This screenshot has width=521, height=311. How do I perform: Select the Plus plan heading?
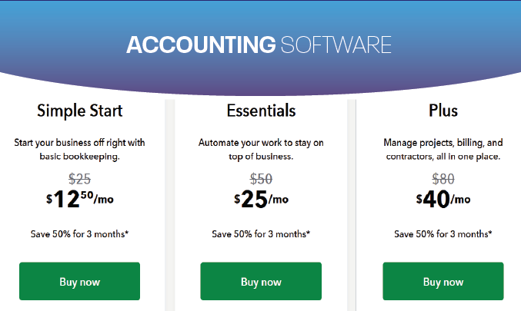[x=443, y=111]
